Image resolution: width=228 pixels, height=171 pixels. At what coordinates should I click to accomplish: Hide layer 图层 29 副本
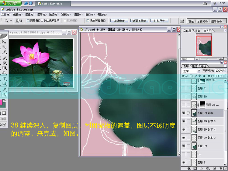pos(184,113)
